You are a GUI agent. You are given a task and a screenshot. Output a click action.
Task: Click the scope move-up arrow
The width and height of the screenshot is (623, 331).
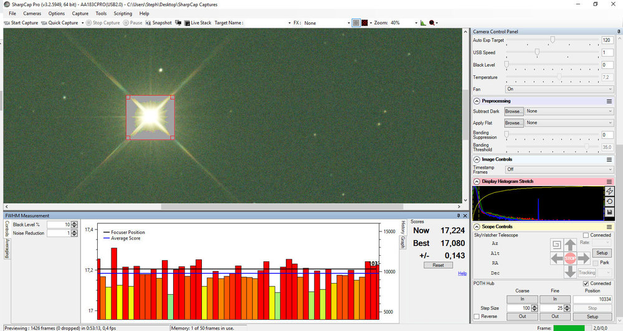point(569,245)
